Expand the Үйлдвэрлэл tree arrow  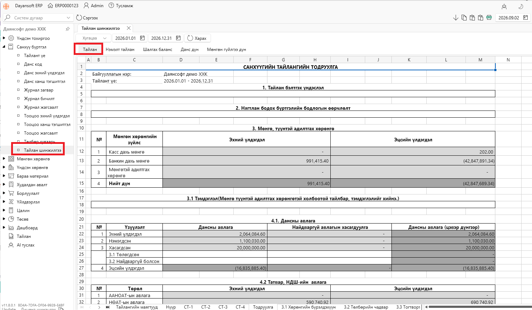pos(4,202)
